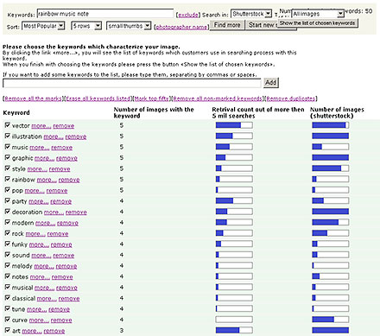Open more link for music keyword
380x336 pixels.
[x=40, y=148]
